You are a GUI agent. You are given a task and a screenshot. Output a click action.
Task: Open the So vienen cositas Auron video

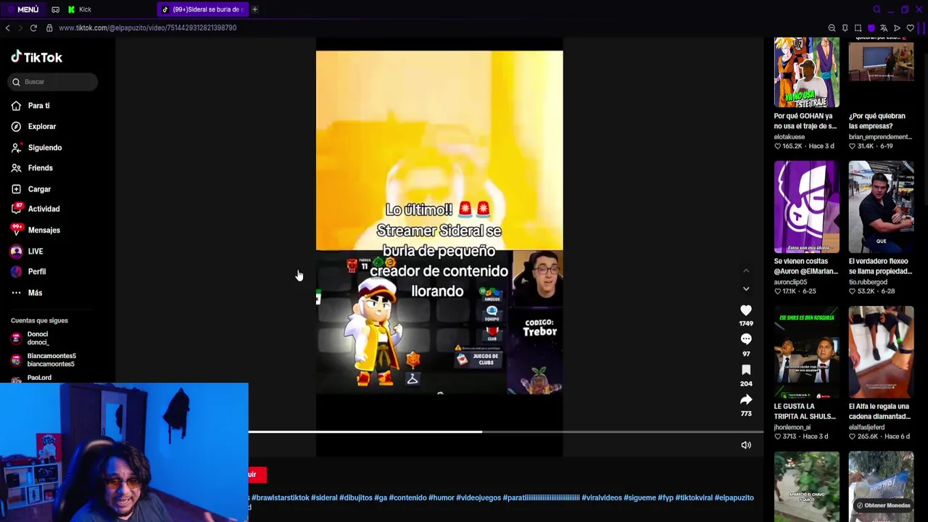(x=806, y=207)
